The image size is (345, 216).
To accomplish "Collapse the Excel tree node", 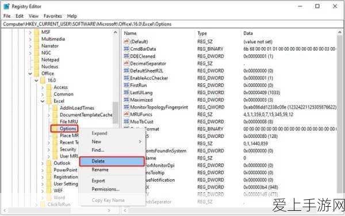I will coord(43,101).
